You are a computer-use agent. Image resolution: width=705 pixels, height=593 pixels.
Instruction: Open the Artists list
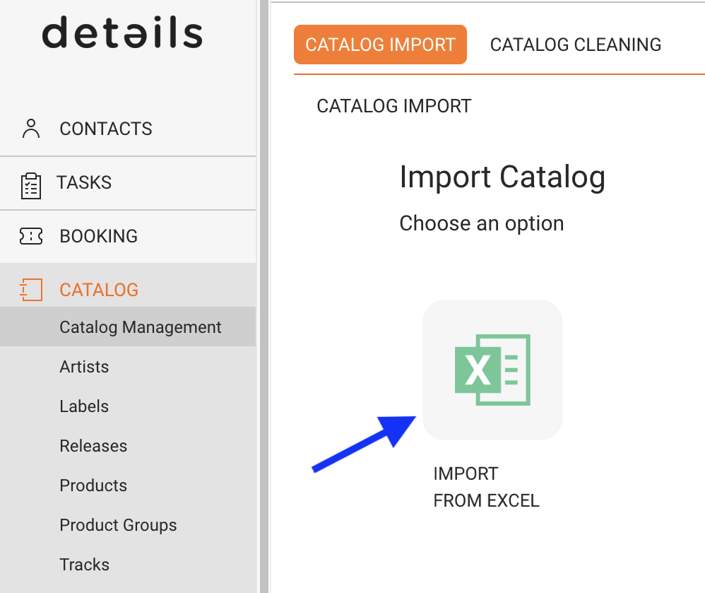click(84, 367)
